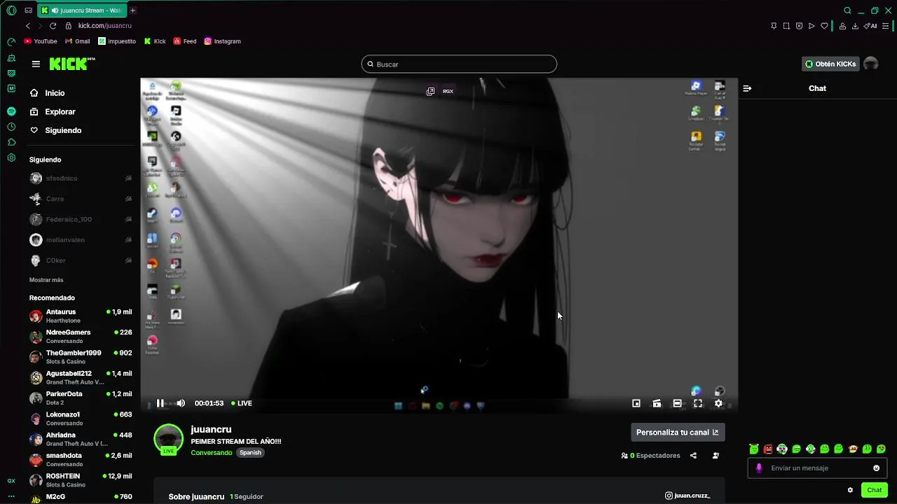Screen dimensions: 897x504
Task: Open recommended channel NdreeGamers
Action: click(81, 337)
